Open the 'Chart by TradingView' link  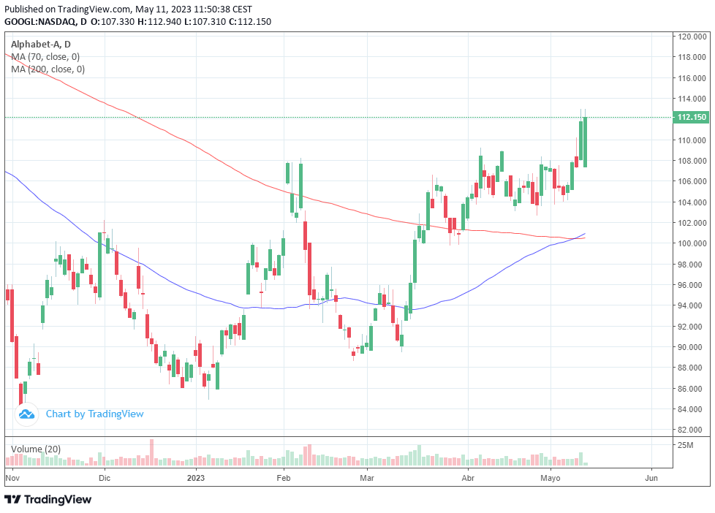tap(94, 414)
